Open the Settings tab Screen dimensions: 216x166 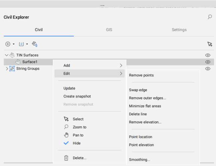[179, 30]
